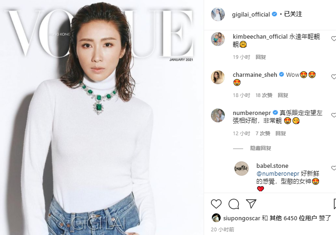
Task: Like babel.stone's reply comment
Action: (x=334, y=168)
